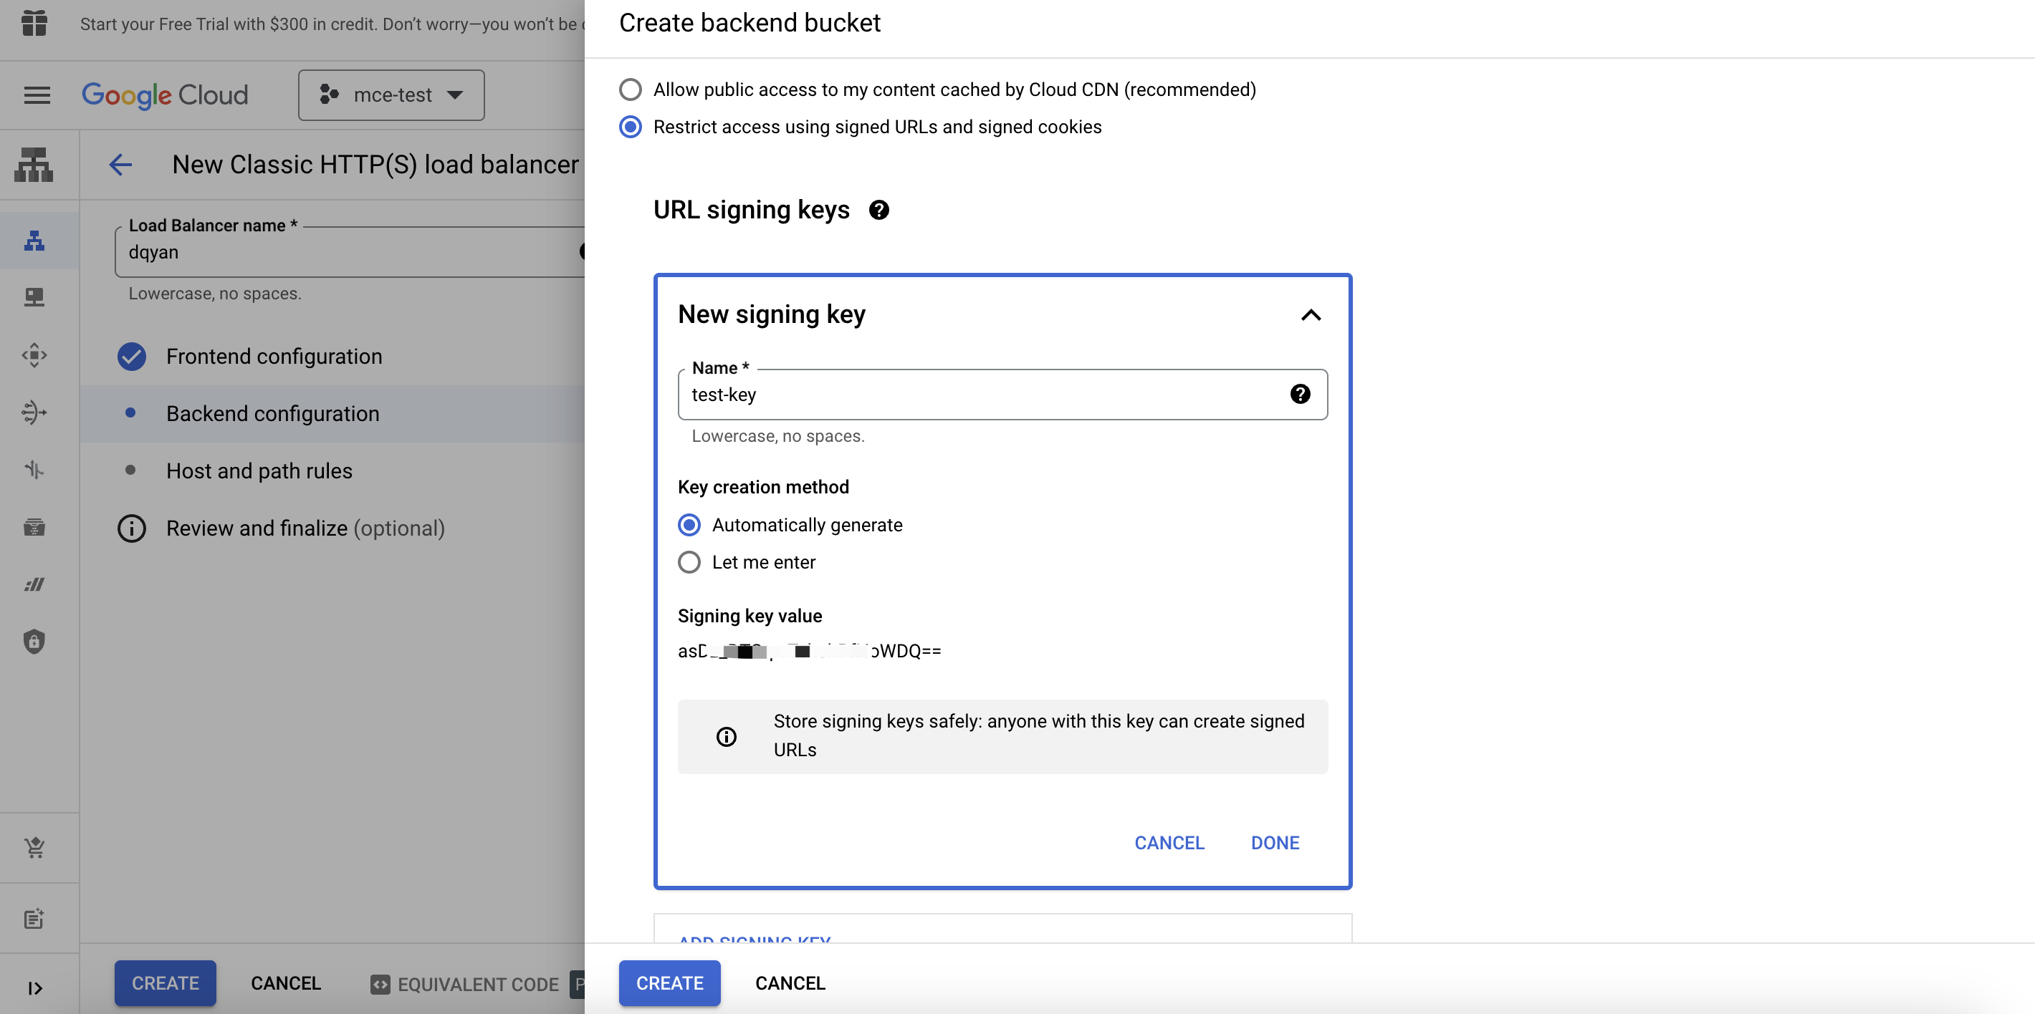Click the key Name input field
The height and width of the screenshot is (1014, 2035).
point(1002,394)
